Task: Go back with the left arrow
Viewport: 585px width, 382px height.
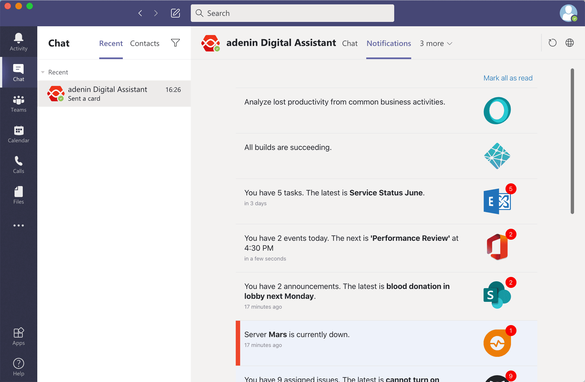Action: [x=140, y=13]
